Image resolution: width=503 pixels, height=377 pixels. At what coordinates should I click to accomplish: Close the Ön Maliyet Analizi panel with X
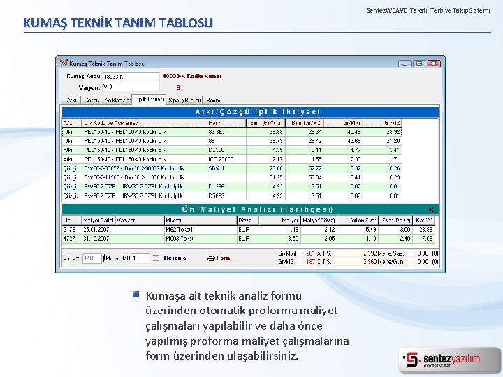coord(431,209)
